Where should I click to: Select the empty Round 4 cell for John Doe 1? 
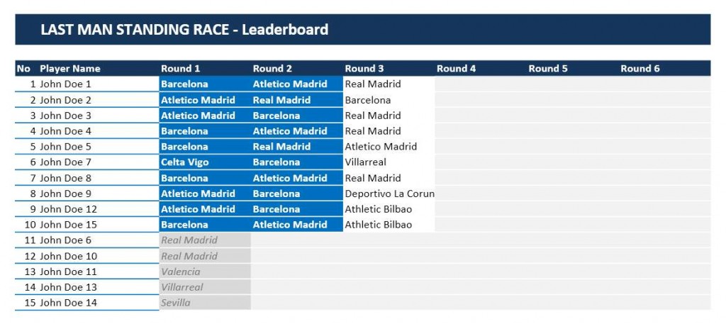tap(481, 84)
